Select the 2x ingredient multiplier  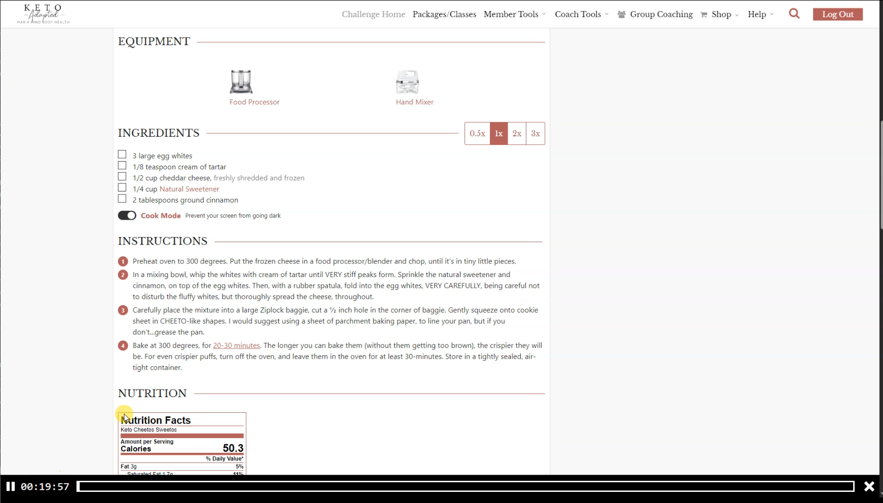pos(517,134)
